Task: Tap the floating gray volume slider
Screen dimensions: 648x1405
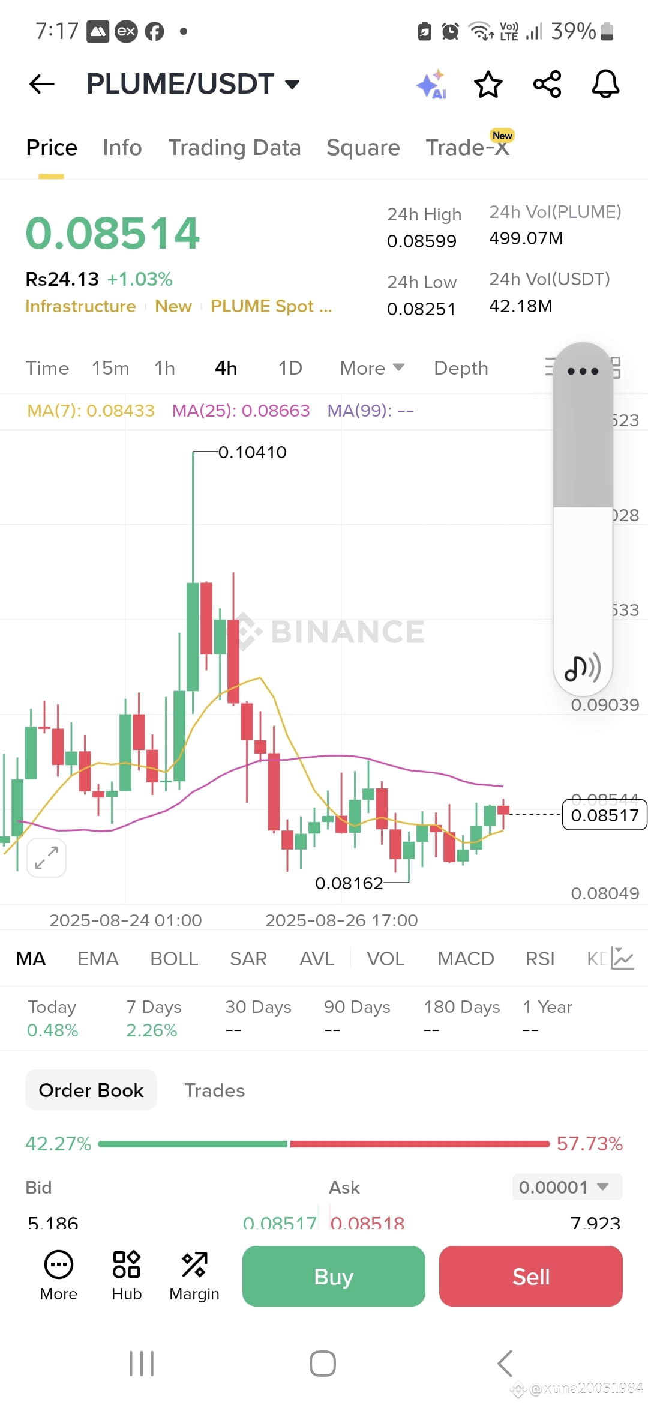Action: [583, 519]
